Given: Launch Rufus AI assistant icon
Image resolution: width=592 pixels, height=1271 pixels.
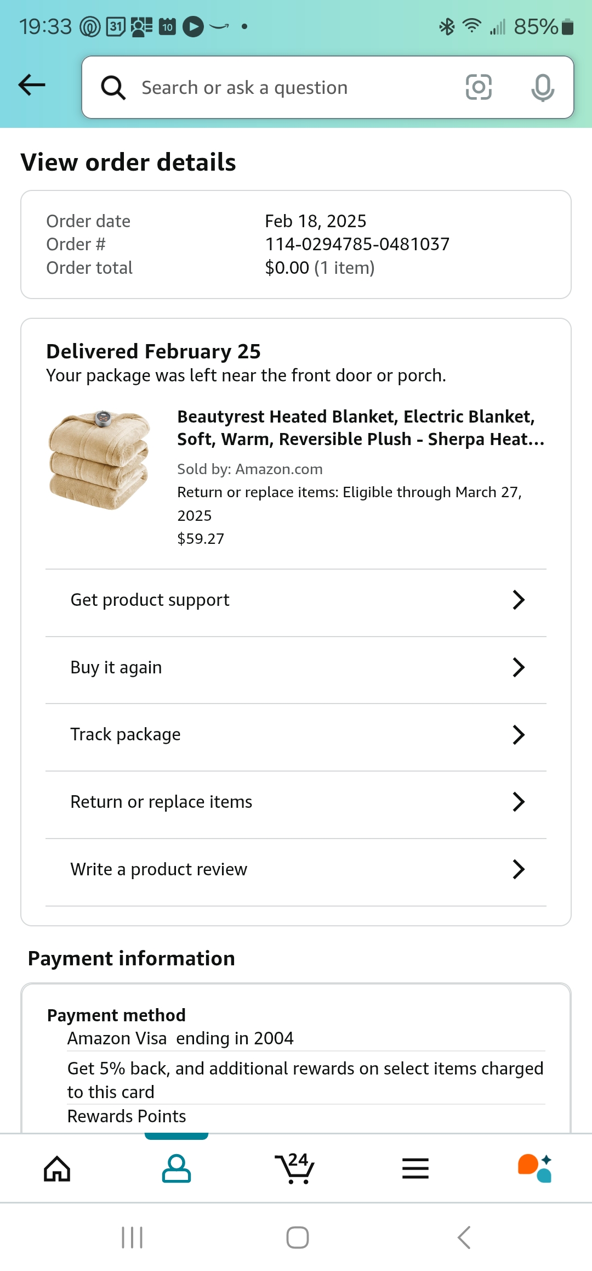Looking at the screenshot, I should 534,1168.
